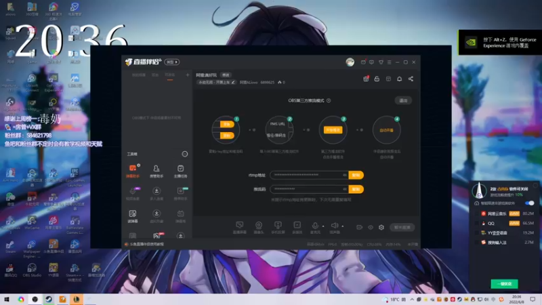Click the 修改 button beside room name

226,75
